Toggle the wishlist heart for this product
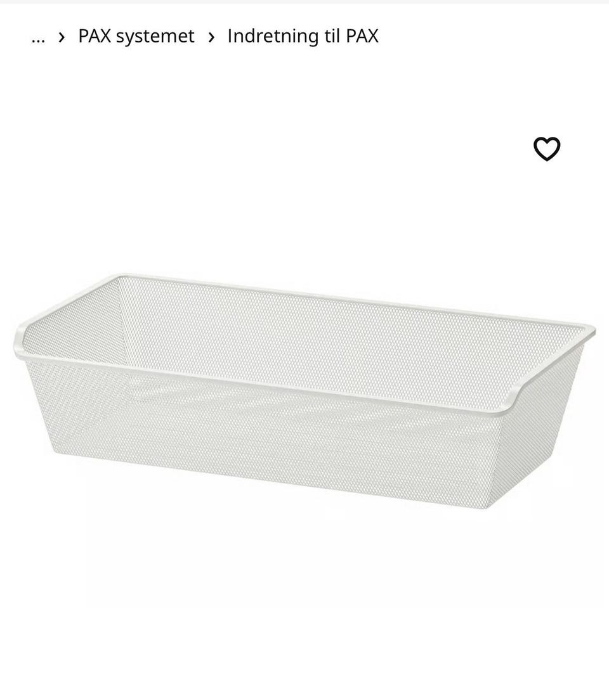 (x=546, y=149)
